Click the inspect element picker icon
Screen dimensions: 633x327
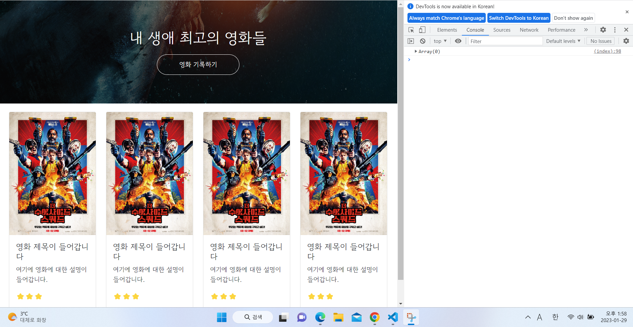(x=411, y=30)
